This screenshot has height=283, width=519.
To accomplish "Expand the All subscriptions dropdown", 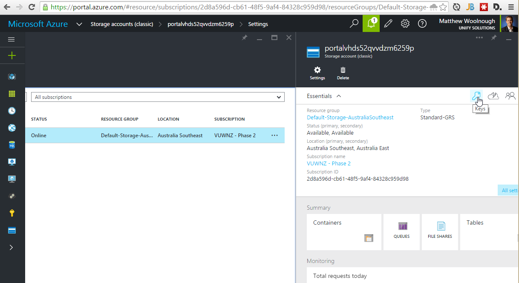I will click(158, 97).
